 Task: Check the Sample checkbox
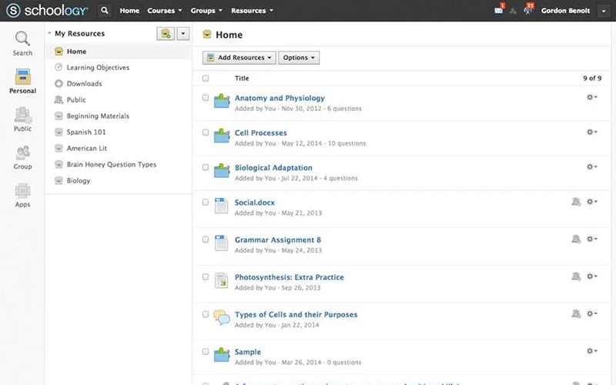[x=206, y=352]
